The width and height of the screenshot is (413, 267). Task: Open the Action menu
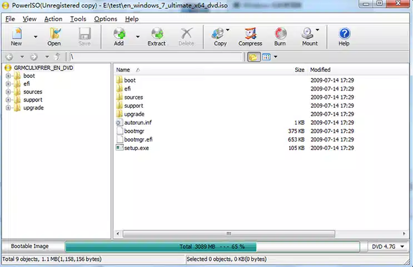(53, 19)
